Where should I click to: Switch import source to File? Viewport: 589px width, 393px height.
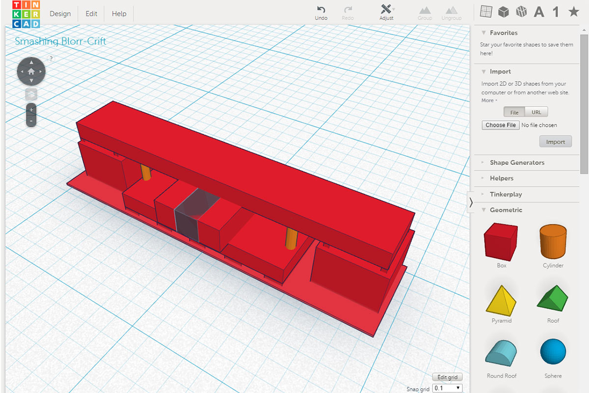tap(514, 112)
